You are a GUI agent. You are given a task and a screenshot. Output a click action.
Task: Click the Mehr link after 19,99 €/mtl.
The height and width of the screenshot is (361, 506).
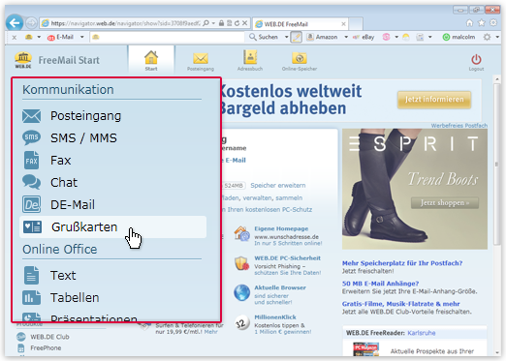[210, 332]
